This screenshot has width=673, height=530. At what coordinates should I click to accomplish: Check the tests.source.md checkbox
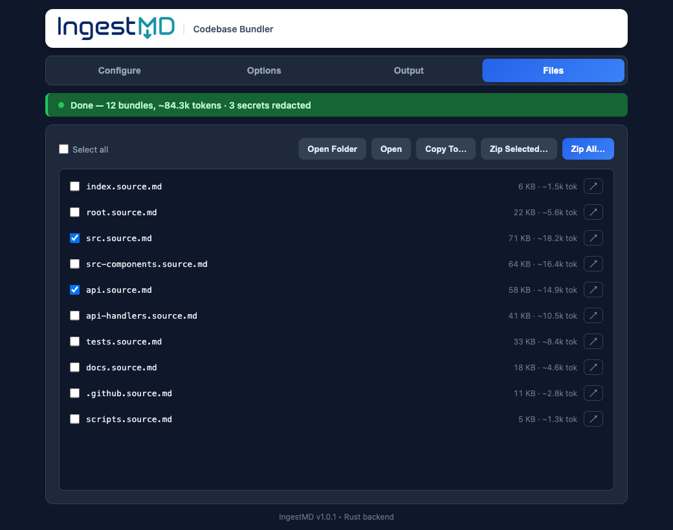(x=74, y=341)
